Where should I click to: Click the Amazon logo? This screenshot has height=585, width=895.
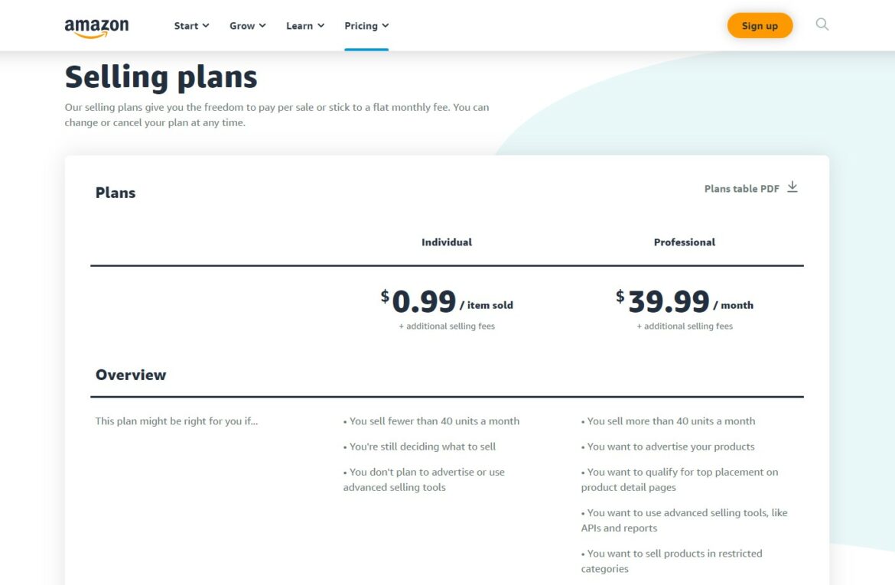(x=96, y=27)
